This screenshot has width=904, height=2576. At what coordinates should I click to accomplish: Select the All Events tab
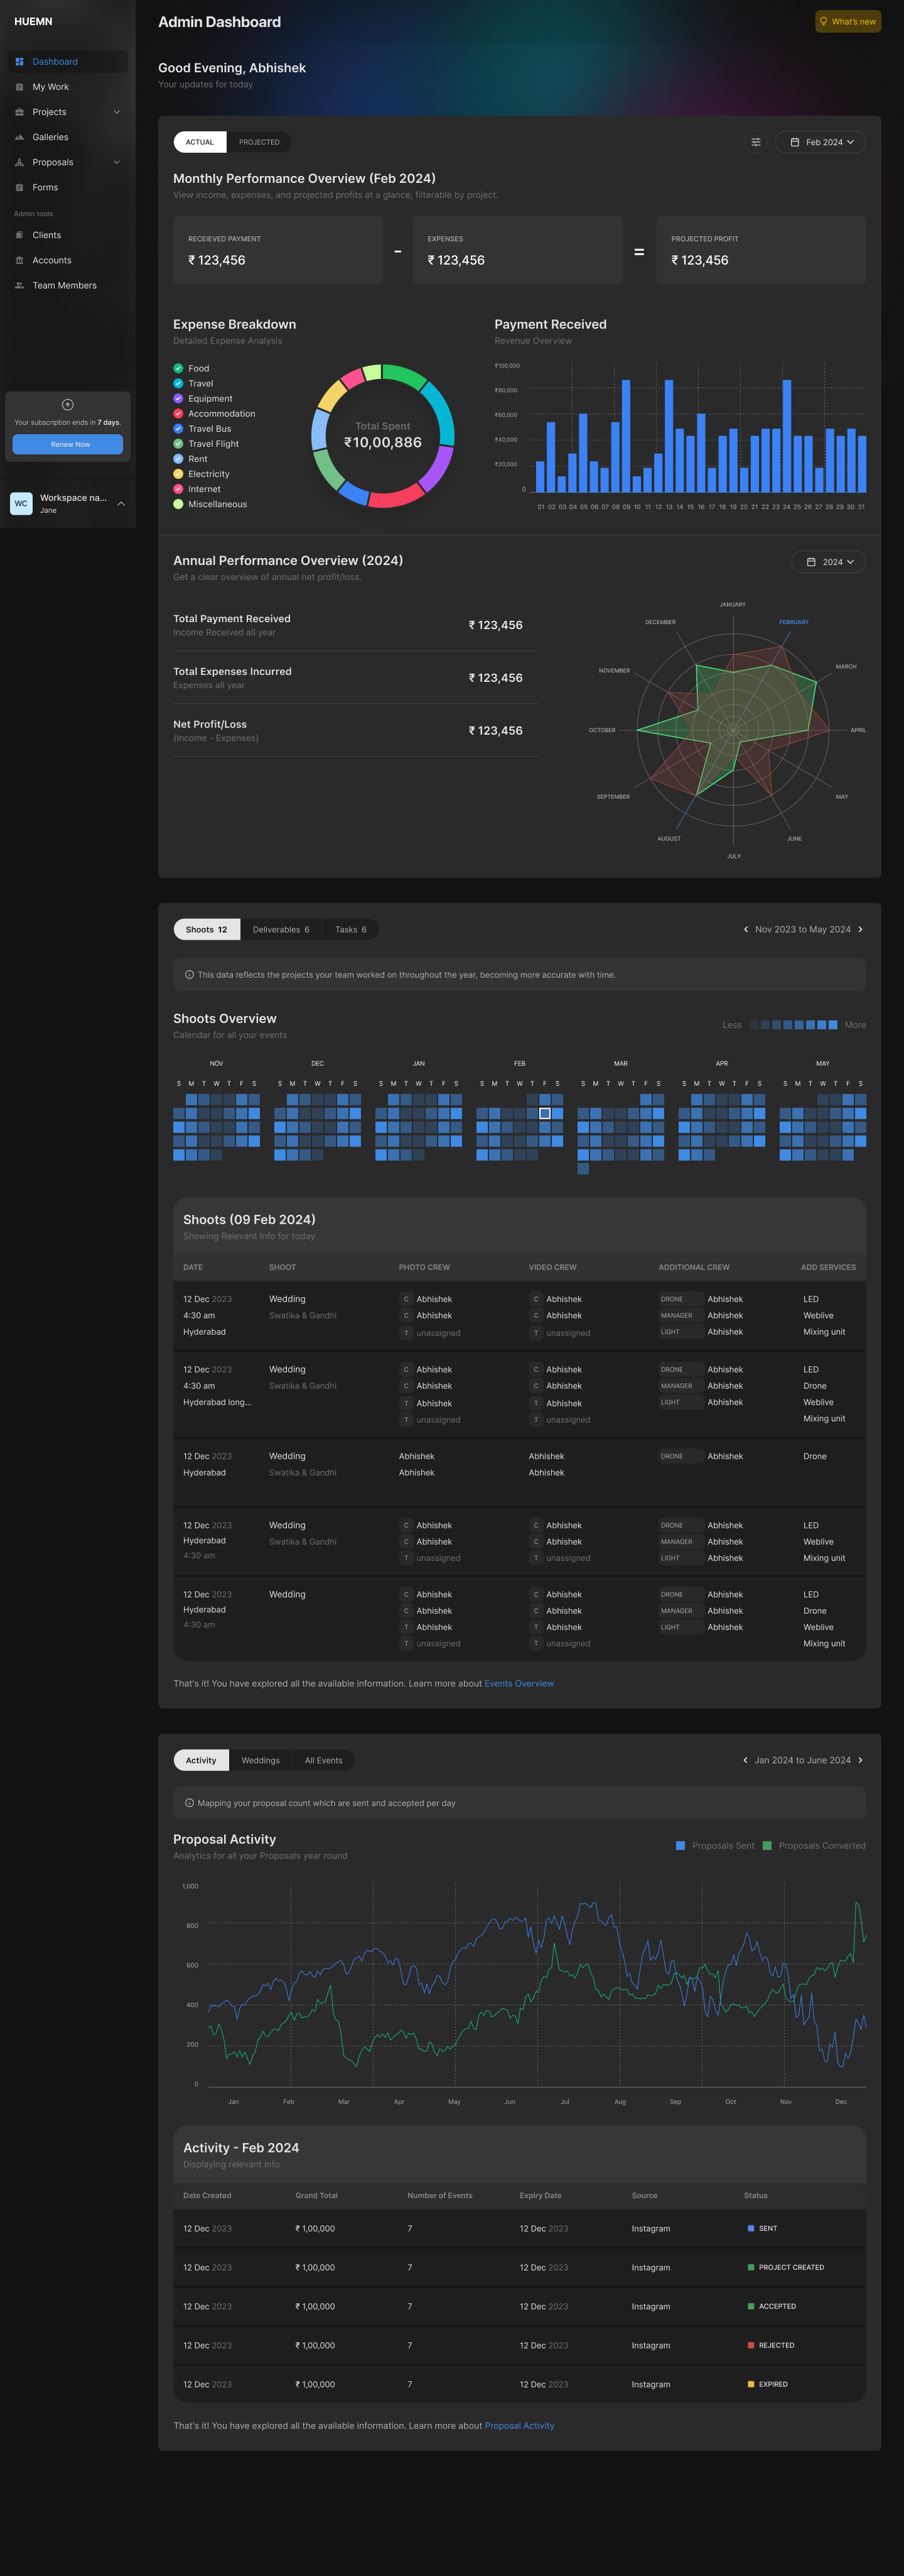point(324,1760)
